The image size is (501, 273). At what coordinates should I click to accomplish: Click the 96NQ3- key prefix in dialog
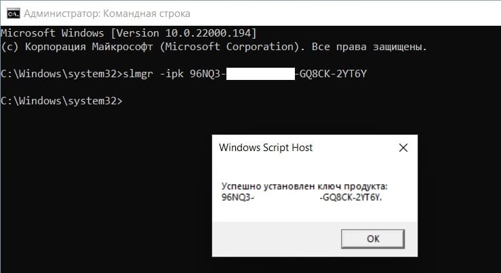[238, 197]
